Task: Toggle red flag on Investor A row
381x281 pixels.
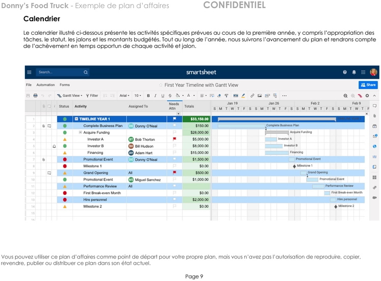Action: tap(174, 139)
